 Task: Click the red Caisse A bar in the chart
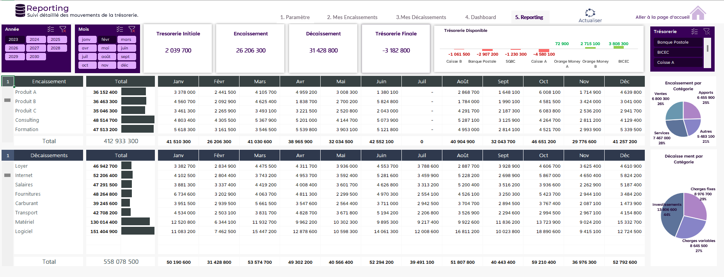[x=544, y=51]
